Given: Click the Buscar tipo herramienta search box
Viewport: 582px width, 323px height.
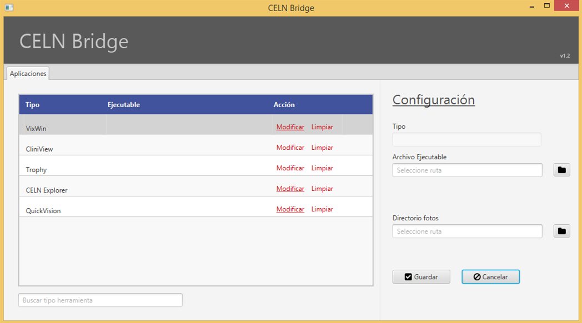Looking at the screenshot, I should point(100,300).
